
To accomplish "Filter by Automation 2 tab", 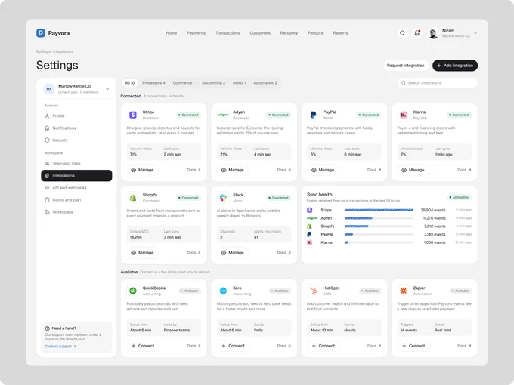I will (x=265, y=83).
